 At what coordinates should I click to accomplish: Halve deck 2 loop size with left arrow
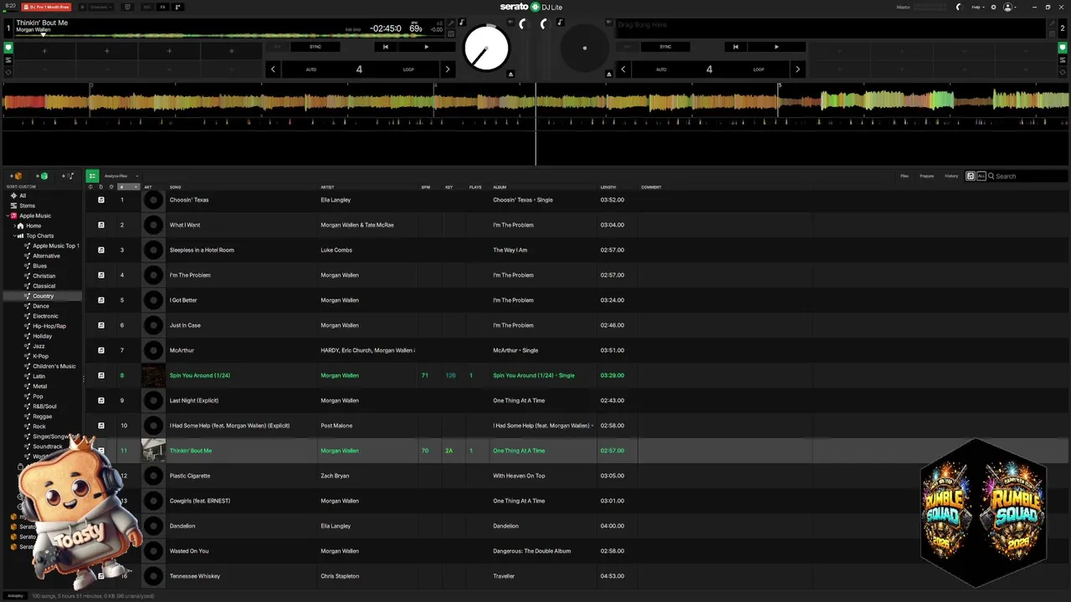coord(623,69)
